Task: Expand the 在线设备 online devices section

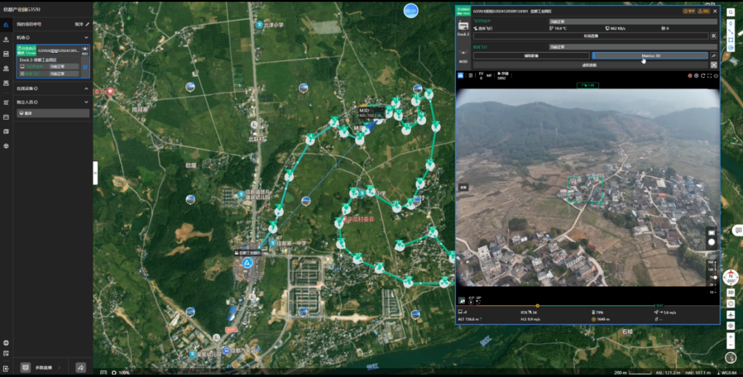Action: [x=86, y=89]
